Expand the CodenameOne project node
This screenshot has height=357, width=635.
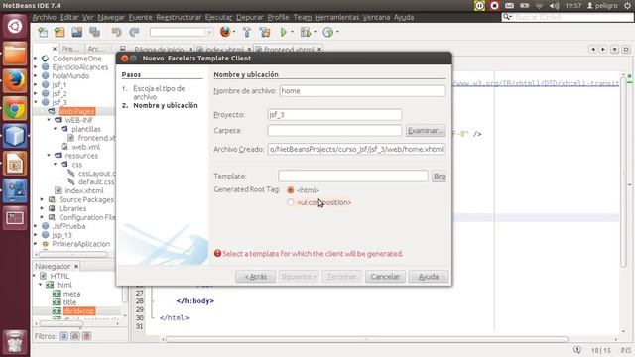36,59
